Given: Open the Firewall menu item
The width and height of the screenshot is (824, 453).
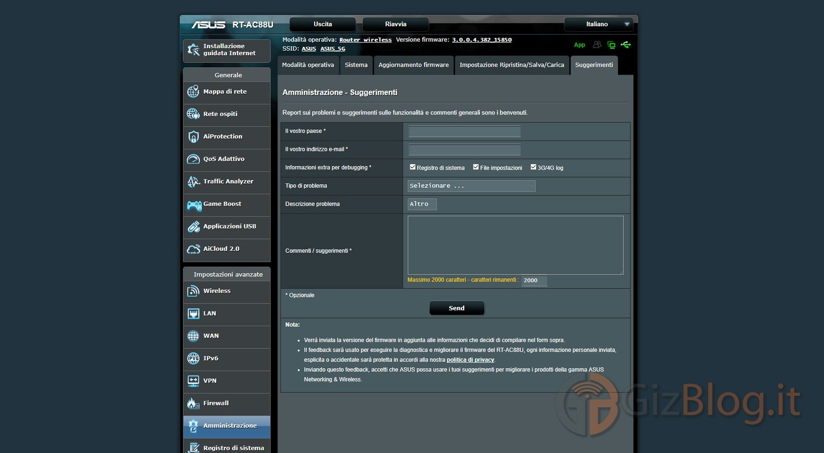Looking at the screenshot, I should [x=227, y=404].
